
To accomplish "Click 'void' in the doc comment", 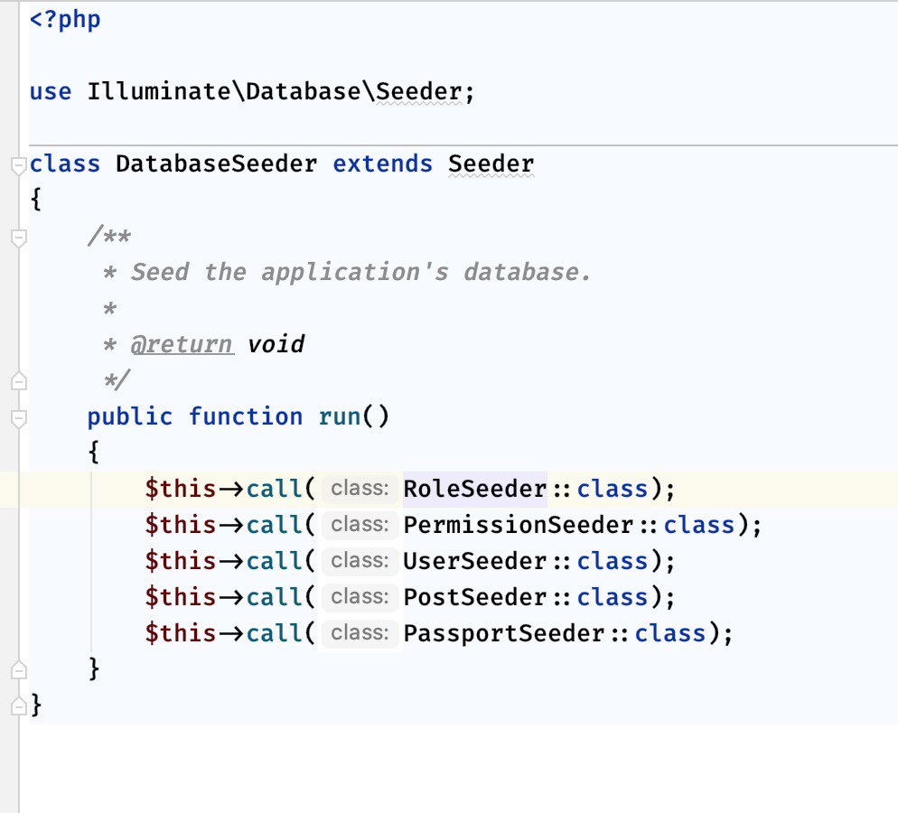I will tap(276, 345).
